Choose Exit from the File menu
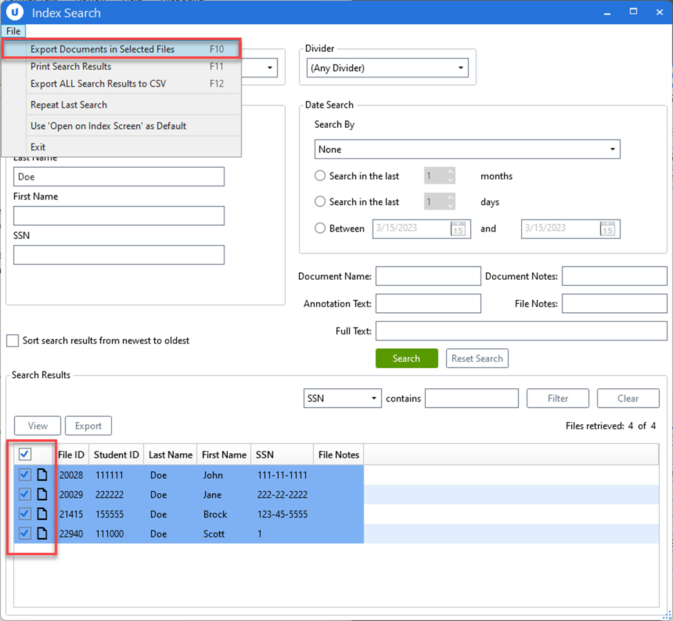The height and width of the screenshot is (621, 673). click(x=121, y=147)
